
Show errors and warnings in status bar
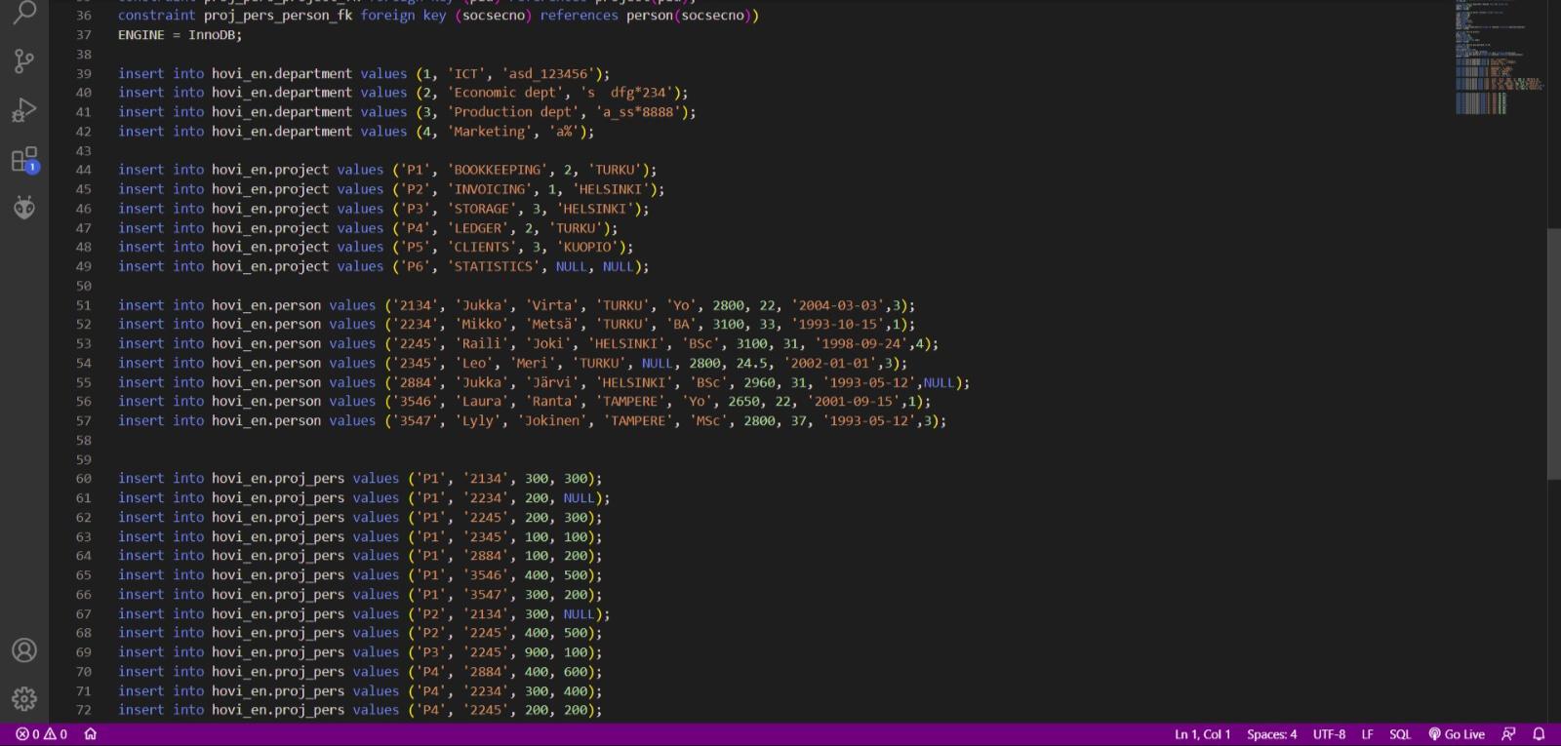tap(42, 734)
